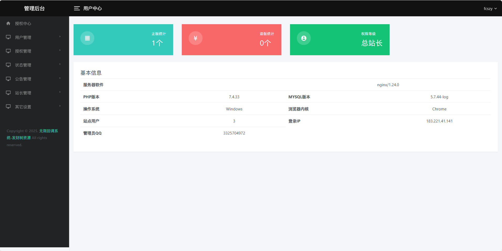Click the 权限等级 card label
Screen dimensions: 502x251
click(368, 34)
